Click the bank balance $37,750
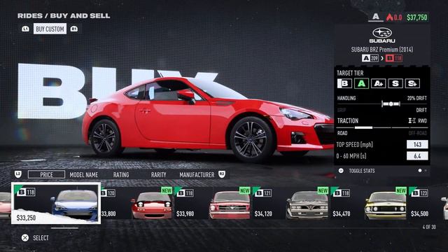Screen dimensions: 448x252 click(x=417, y=17)
